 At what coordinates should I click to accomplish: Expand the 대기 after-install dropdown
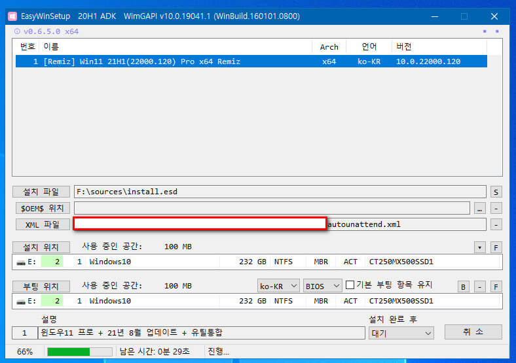(x=401, y=333)
